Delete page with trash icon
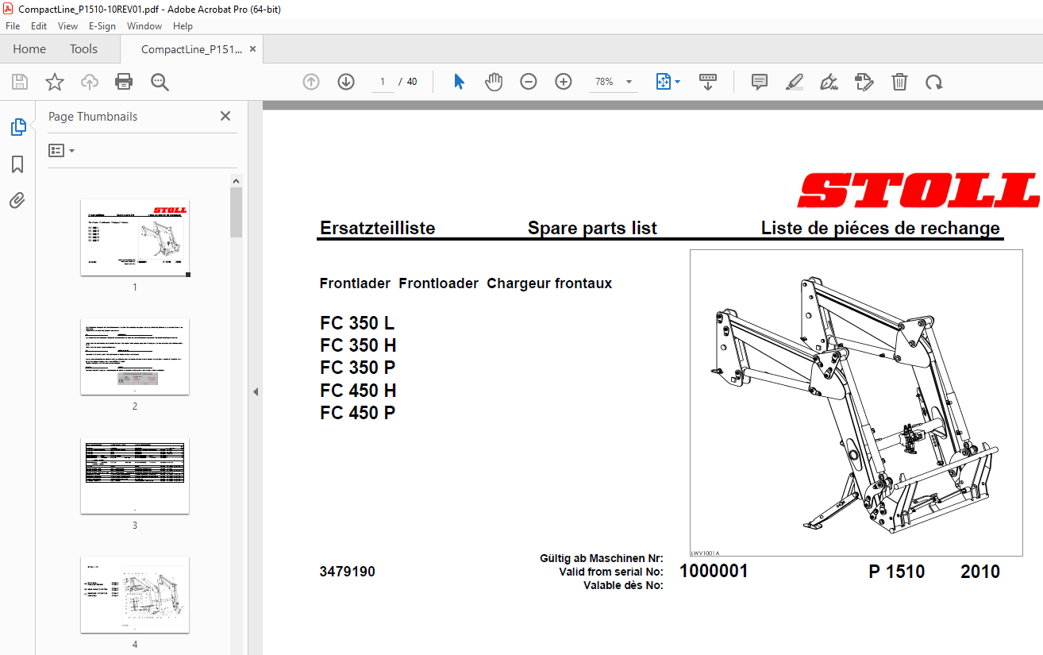This screenshot has width=1043, height=655. tap(899, 82)
